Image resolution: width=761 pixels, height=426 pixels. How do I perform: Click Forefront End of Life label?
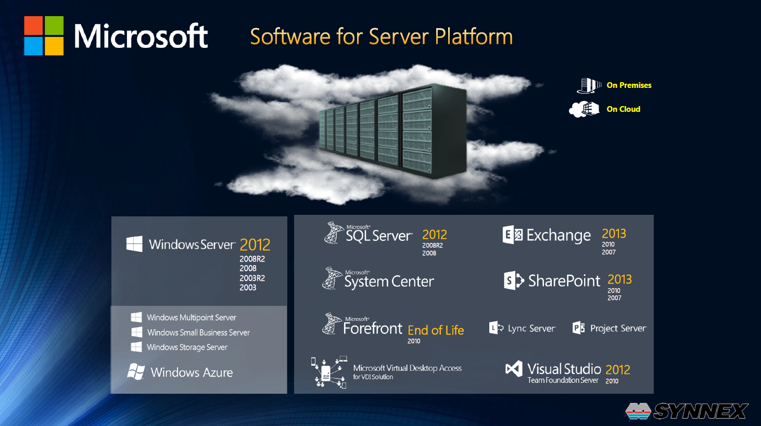436,330
